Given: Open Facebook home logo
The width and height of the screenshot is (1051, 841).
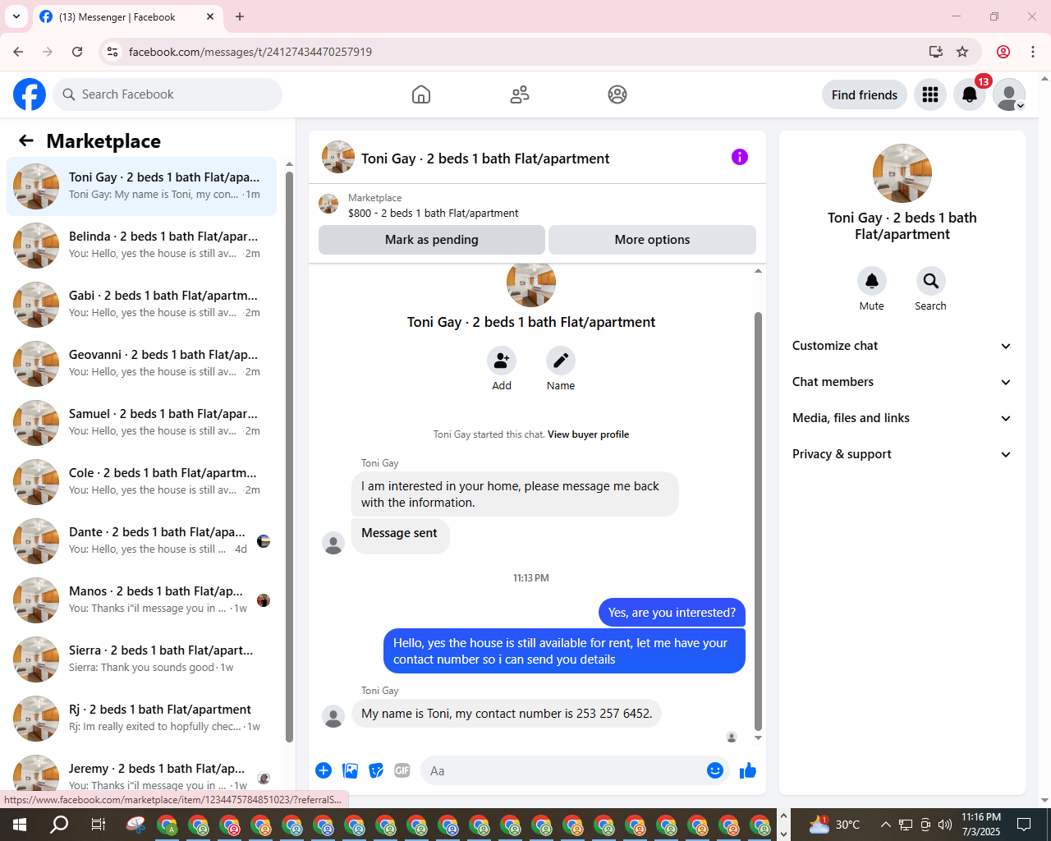Looking at the screenshot, I should pos(30,94).
